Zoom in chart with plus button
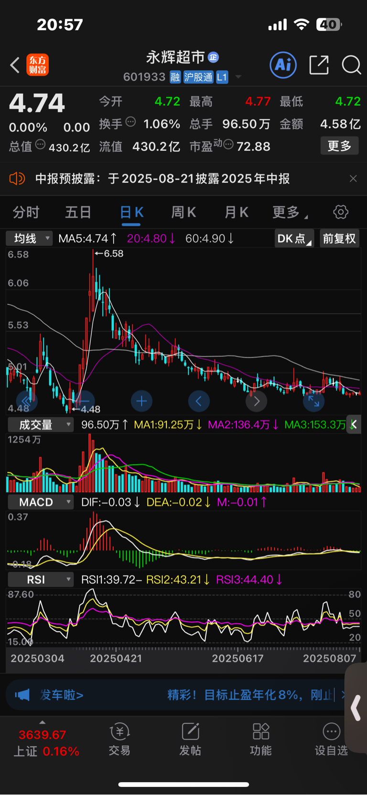 [x=141, y=401]
